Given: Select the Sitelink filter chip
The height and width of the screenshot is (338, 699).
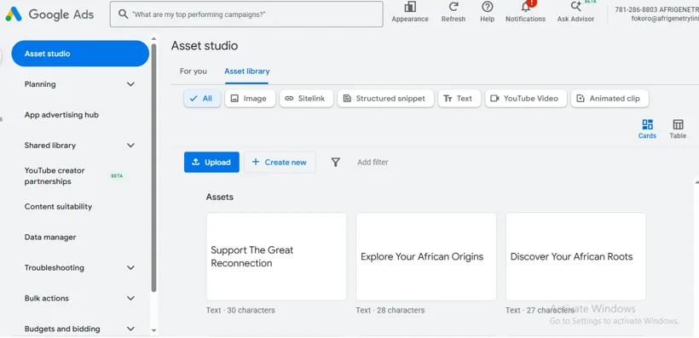Looking at the screenshot, I should coord(306,99).
